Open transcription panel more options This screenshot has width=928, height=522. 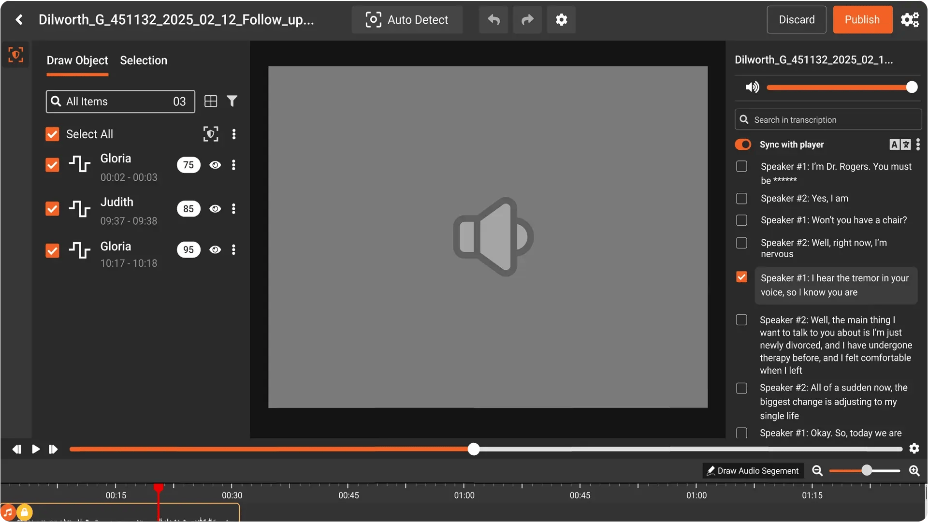click(918, 145)
